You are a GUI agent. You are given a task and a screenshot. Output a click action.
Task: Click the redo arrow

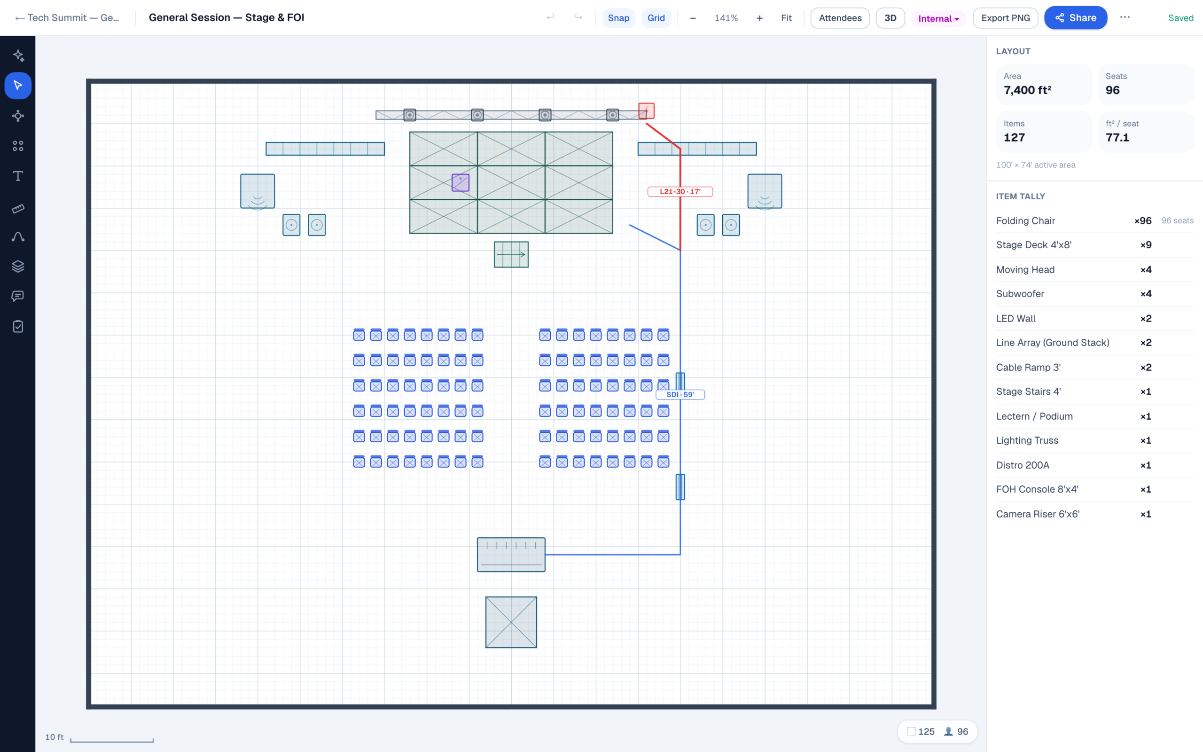coord(578,17)
